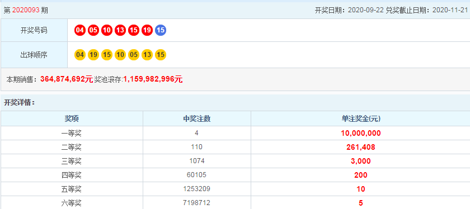Click the yellow 15 ball following yellow 13
Viewport: 470px width, 209px height.
pyautogui.click(x=161, y=55)
